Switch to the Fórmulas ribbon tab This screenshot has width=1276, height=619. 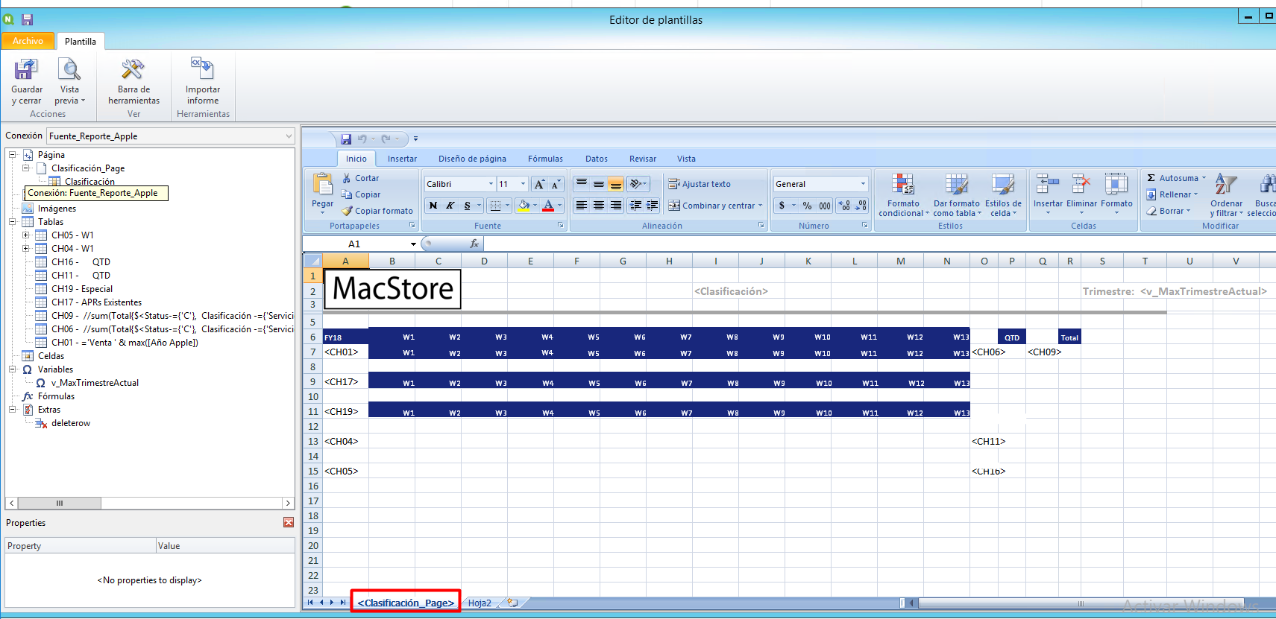545,159
